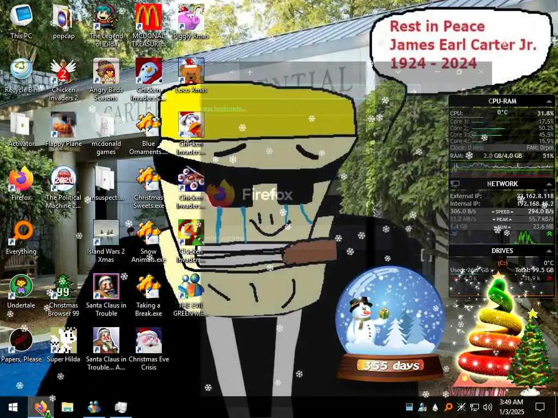Open the Recycle Bin

21,75
